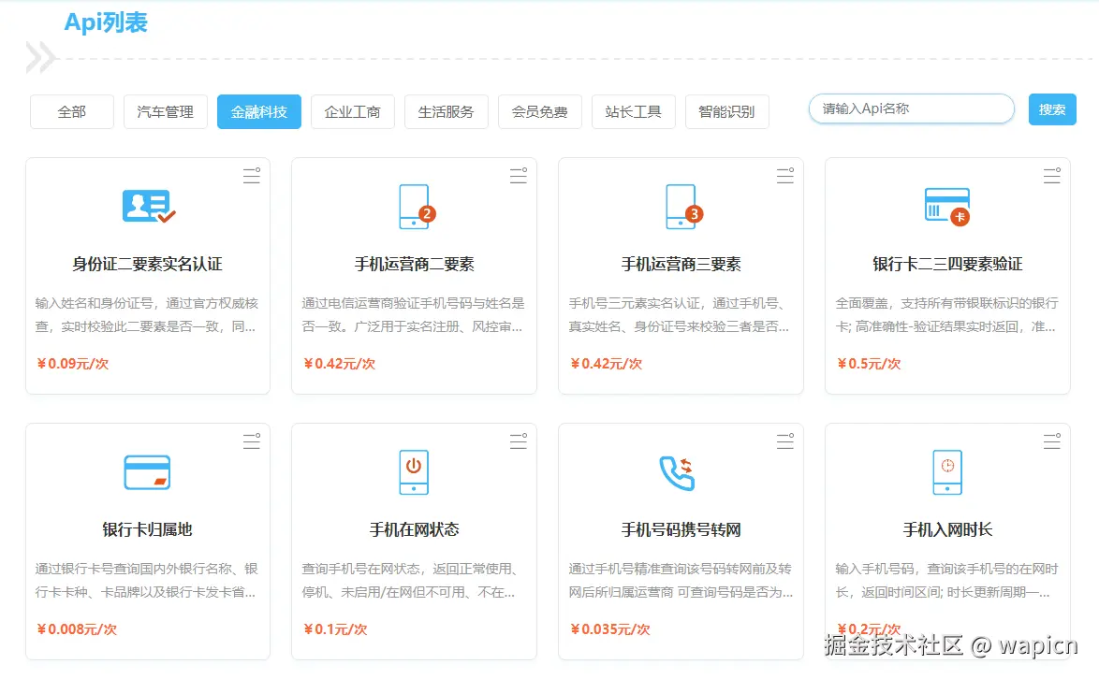Click the 搜索 button
The width and height of the screenshot is (1099, 679).
tap(1051, 109)
